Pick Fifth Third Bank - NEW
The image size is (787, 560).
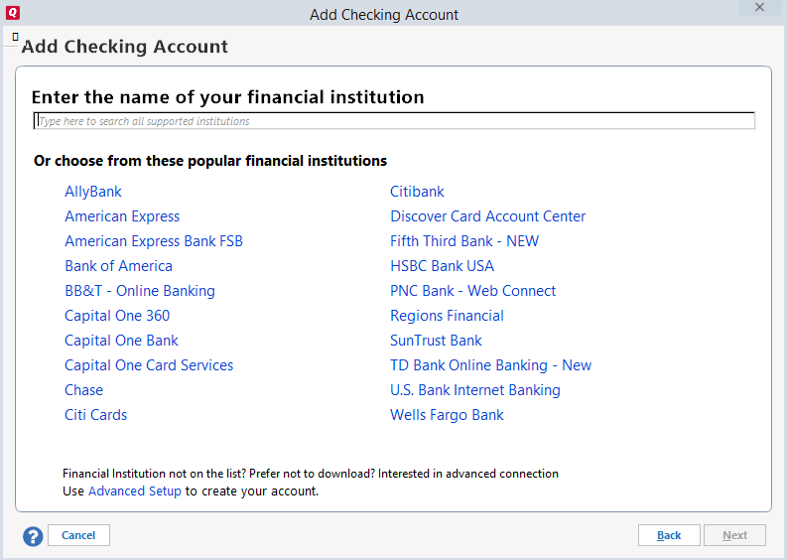pyautogui.click(x=464, y=241)
